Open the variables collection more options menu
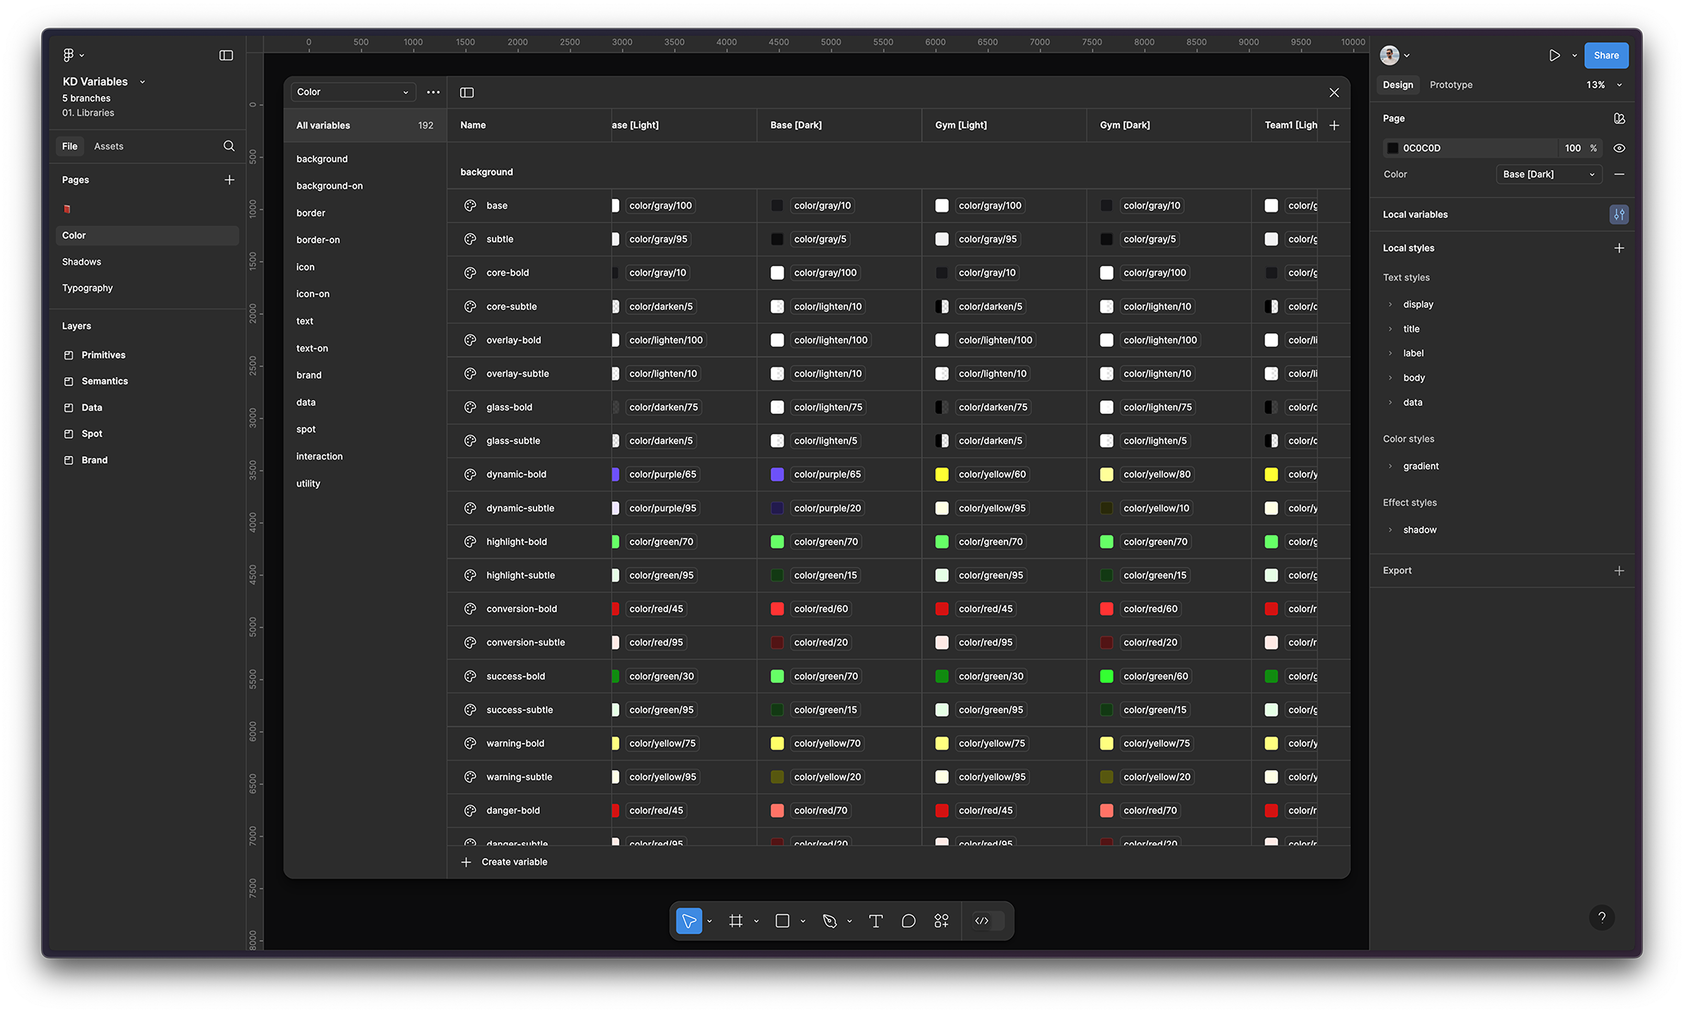 click(x=433, y=92)
